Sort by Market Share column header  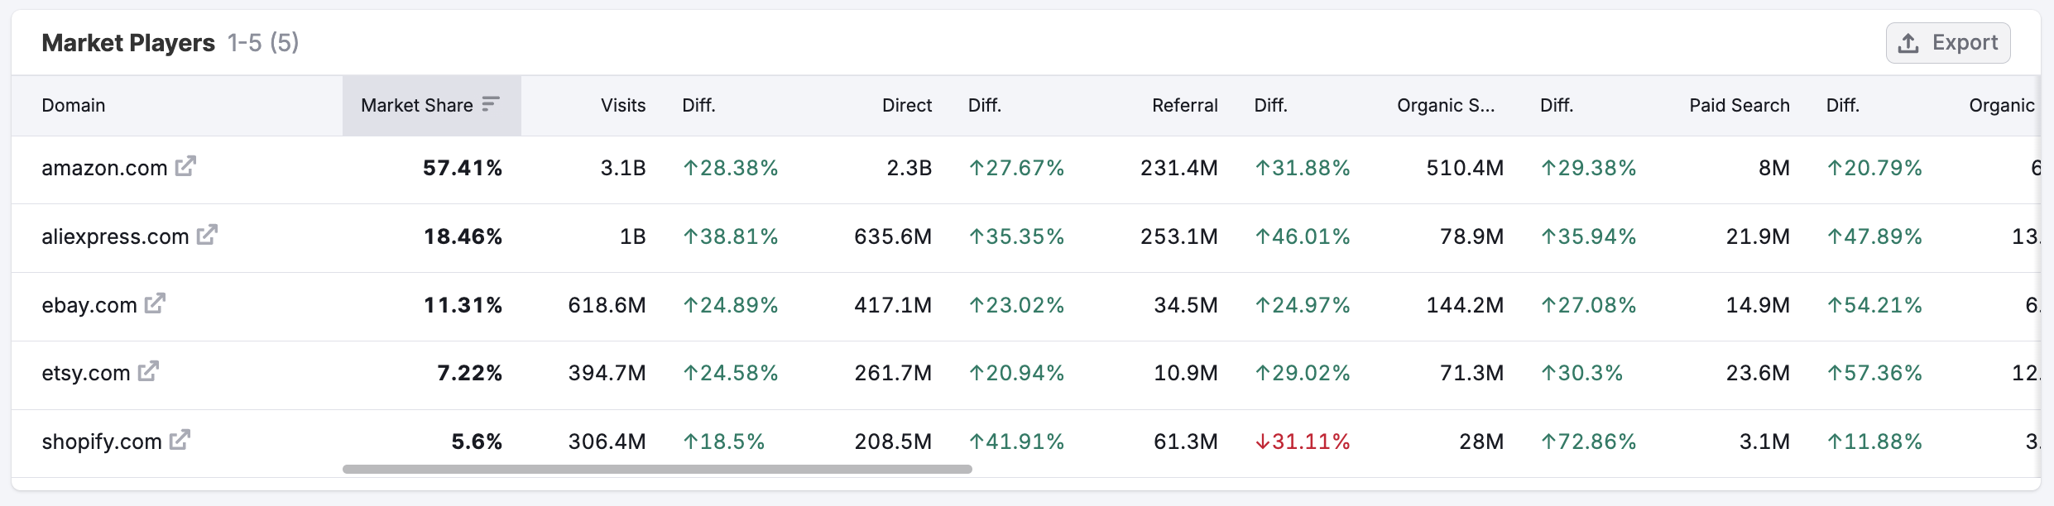pyautogui.click(x=417, y=105)
